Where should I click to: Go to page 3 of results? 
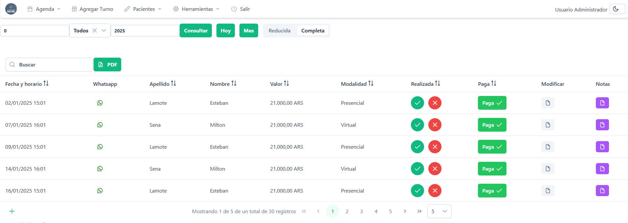coord(361,211)
